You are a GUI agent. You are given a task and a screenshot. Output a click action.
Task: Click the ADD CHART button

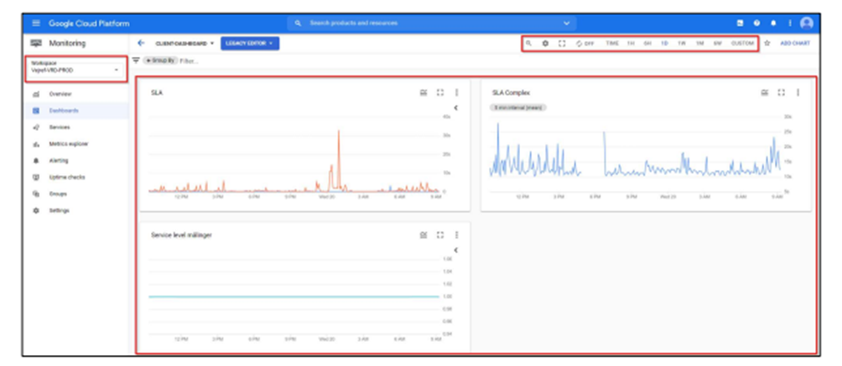click(795, 43)
